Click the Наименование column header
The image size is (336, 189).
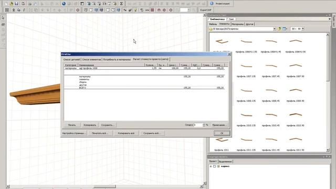pos(111,65)
